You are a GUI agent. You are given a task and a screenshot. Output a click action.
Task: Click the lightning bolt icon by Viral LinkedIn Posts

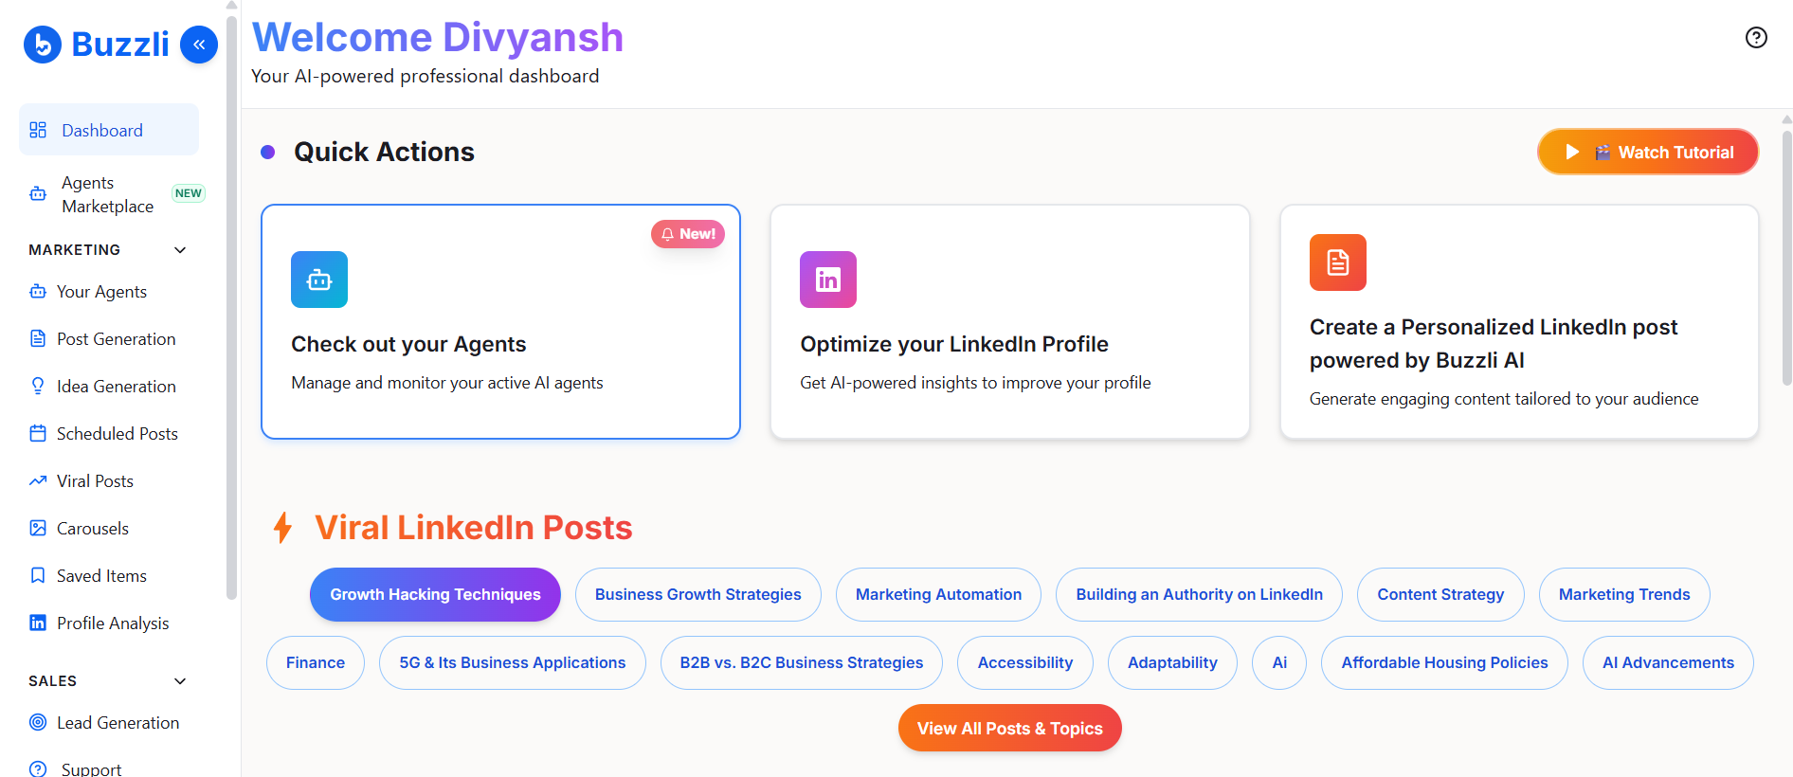click(282, 527)
